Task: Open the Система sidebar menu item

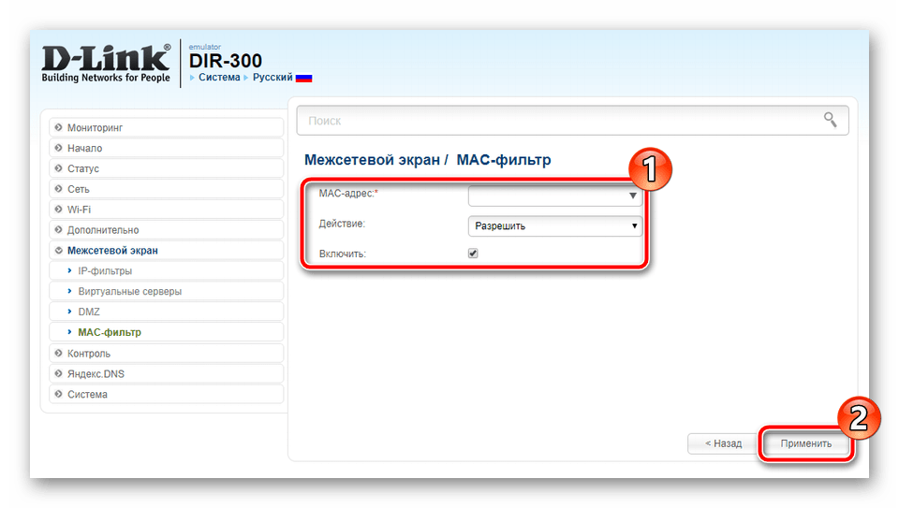Action: tap(167, 394)
